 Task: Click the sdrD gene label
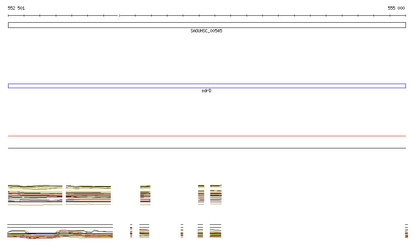tap(206, 91)
